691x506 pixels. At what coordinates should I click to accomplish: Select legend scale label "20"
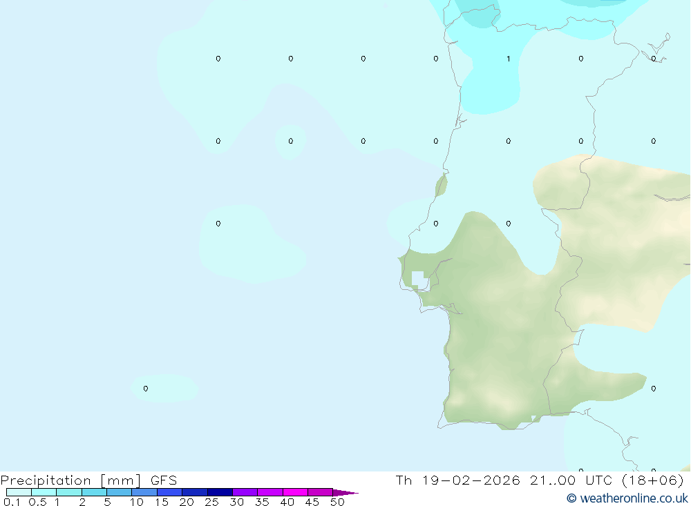(187, 502)
